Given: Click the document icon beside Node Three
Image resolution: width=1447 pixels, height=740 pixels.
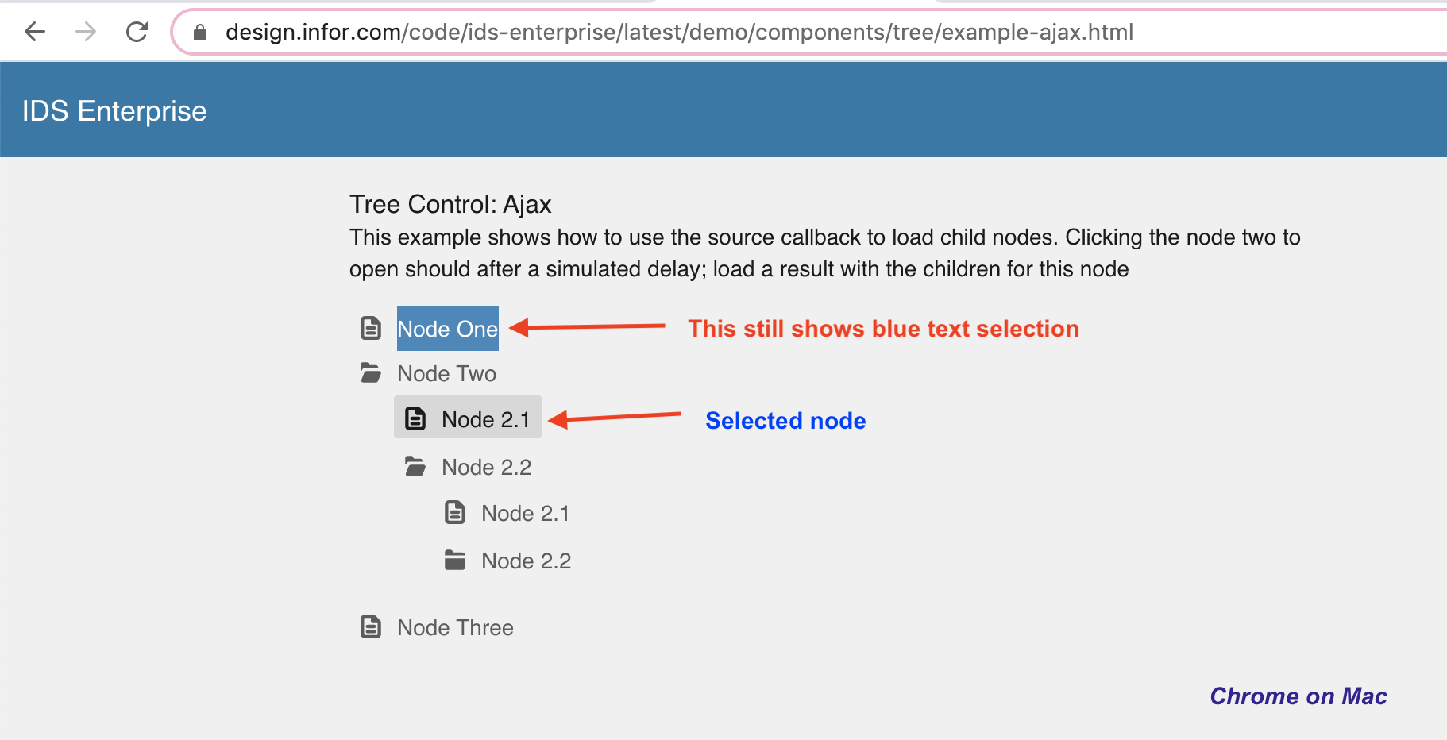Looking at the screenshot, I should [x=371, y=626].
